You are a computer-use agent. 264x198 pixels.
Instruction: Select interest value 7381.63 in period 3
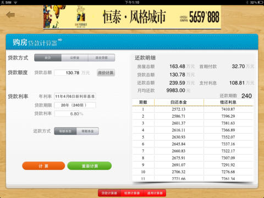[228, 123]
